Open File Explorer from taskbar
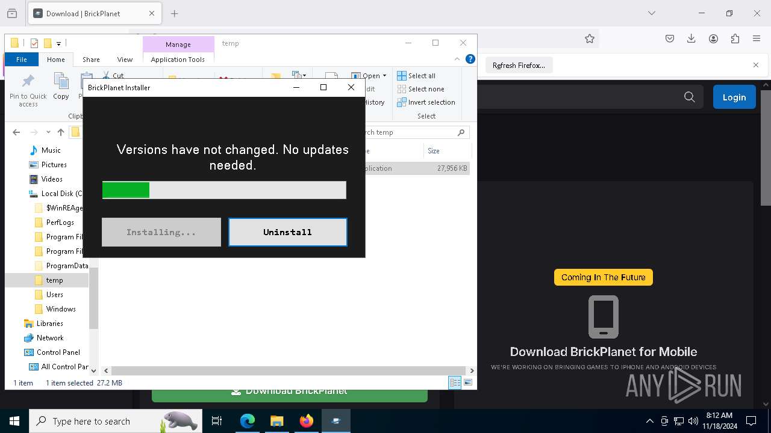This screenshot has height=433, width=771. point(276,421)
